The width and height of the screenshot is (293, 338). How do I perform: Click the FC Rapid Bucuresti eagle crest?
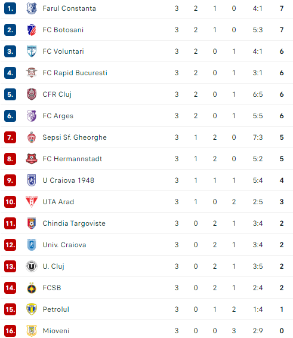pyautogui.click(x=32, y=73)
